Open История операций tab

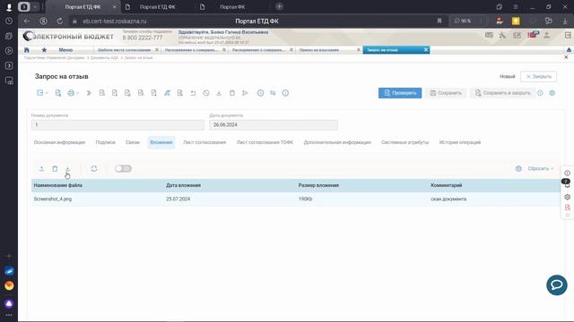tap(460, 142)
